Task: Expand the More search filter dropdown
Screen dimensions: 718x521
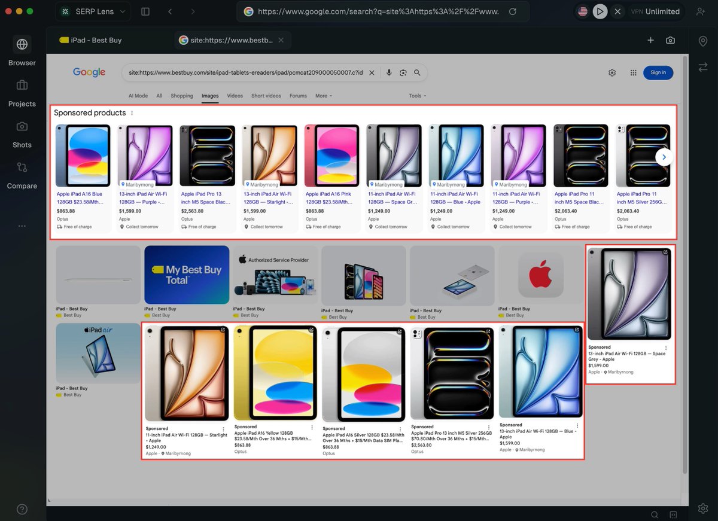Action: pos(324,96)
